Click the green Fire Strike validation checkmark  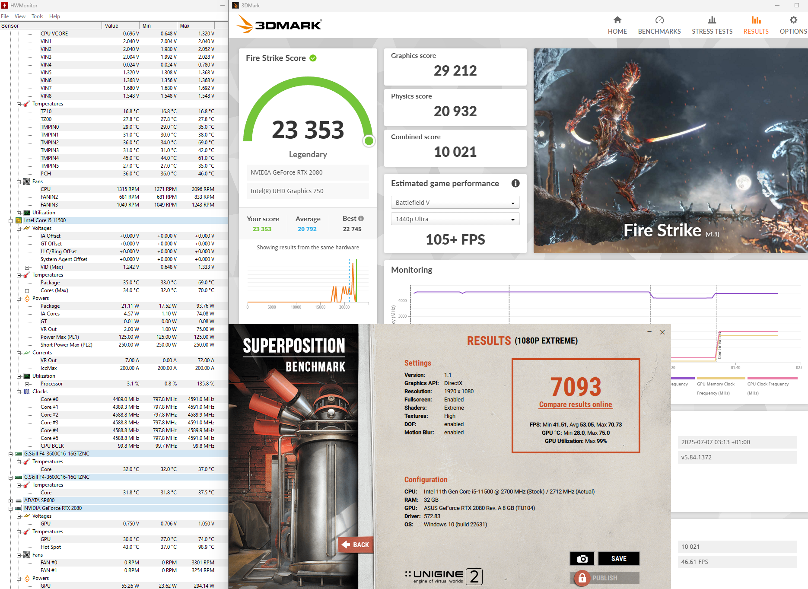coord(313,58)
